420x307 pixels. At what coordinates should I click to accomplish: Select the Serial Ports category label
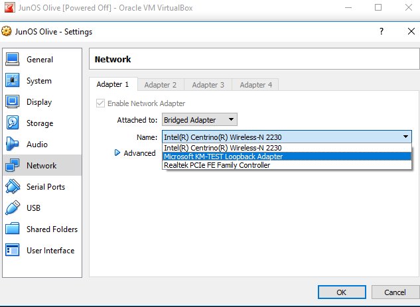click(x=46, y=186)
